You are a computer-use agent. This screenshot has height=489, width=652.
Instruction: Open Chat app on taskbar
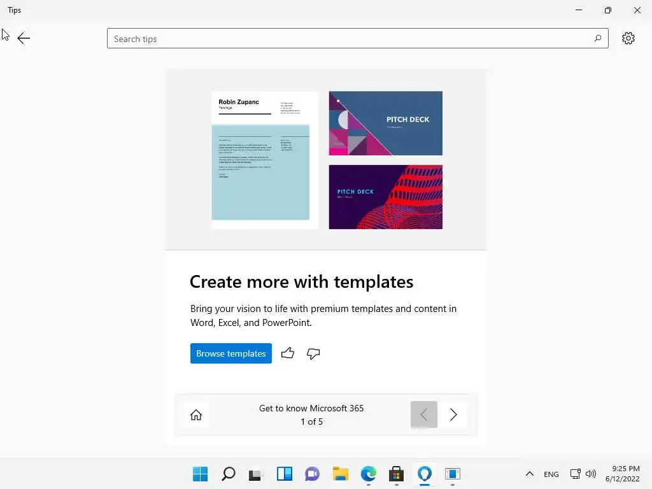[312, 474]
